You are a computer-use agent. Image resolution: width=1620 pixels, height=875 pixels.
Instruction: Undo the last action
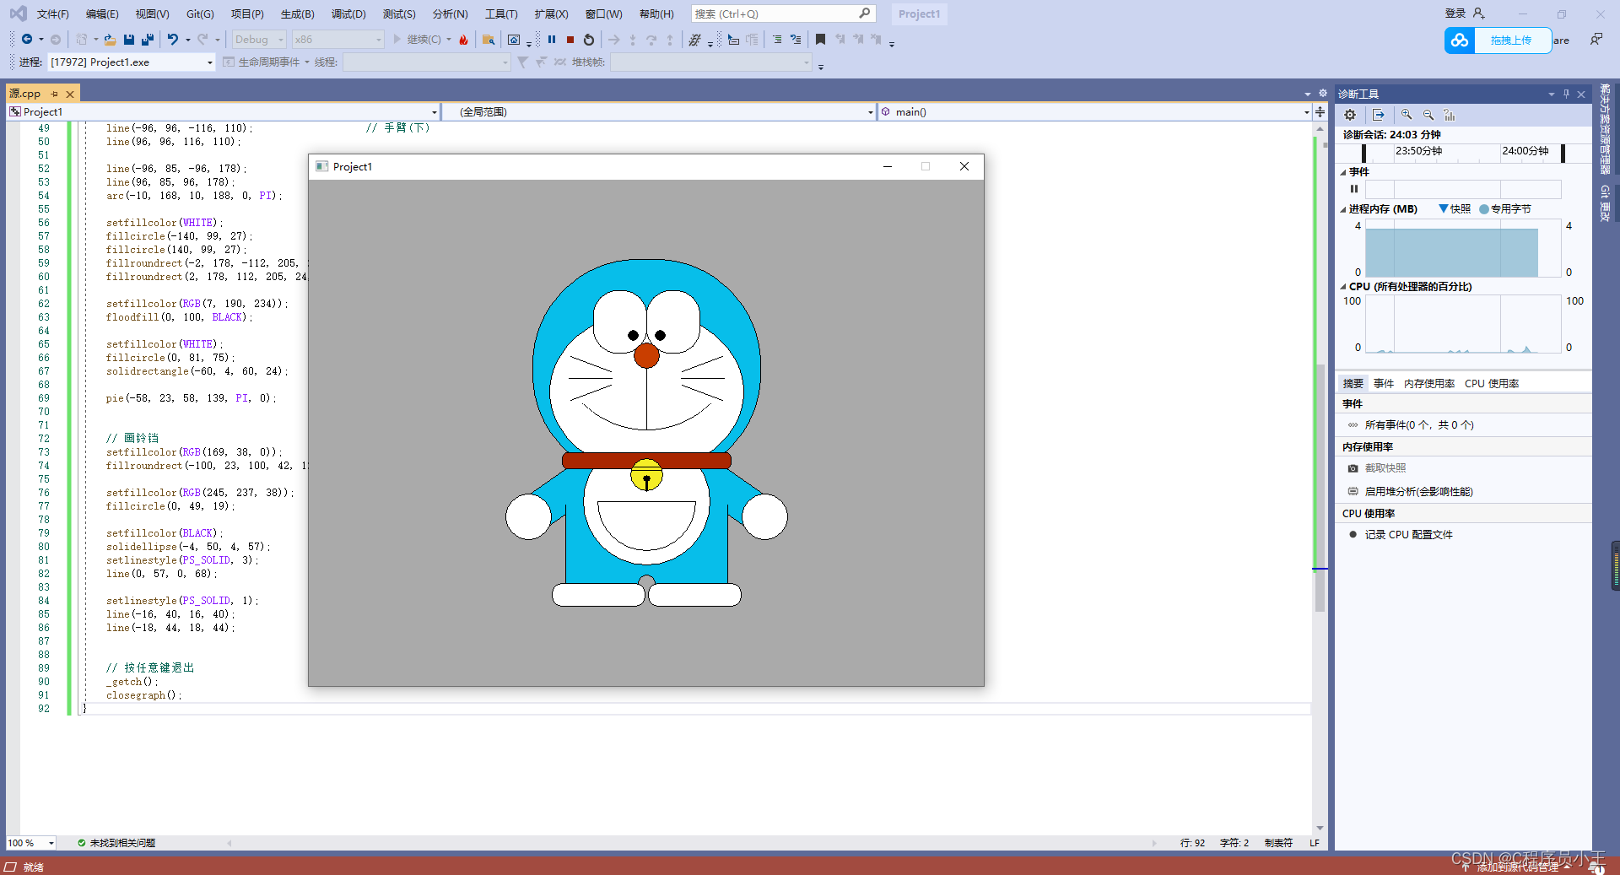pyautogui.click(x=173, y=39)
